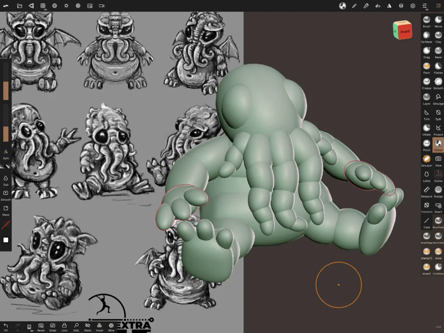The height and width of the screenshot is (333, 444).
Task: Open the Files folder menu
Action: tap(20, 6)
